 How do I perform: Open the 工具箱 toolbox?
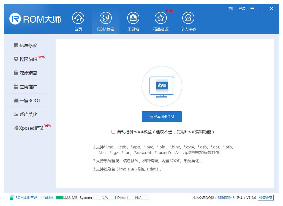133,21
